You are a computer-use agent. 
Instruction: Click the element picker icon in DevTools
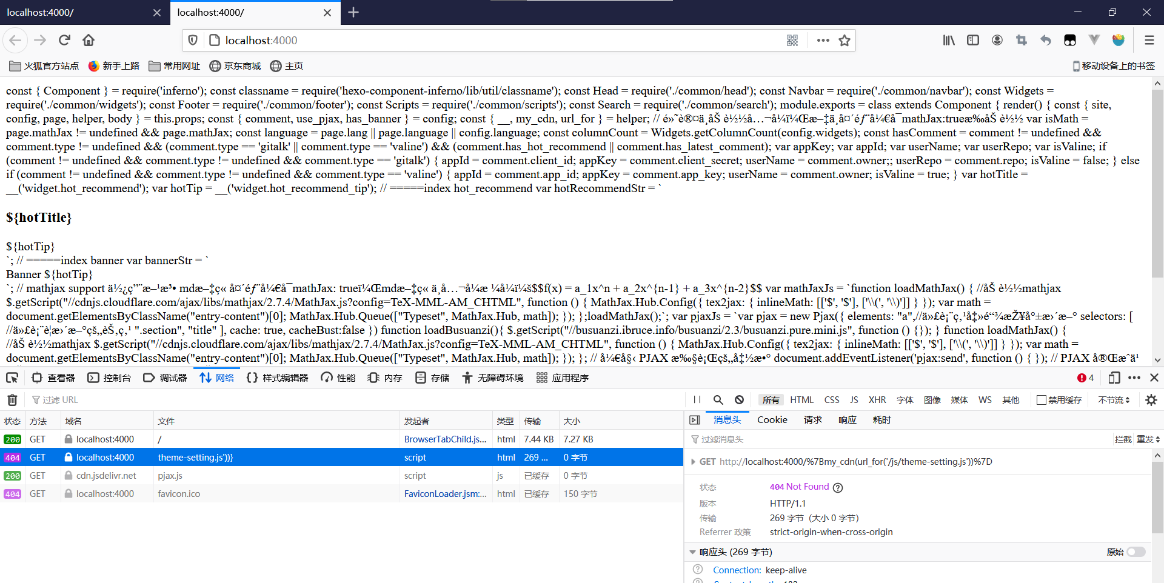coord(12,378)
